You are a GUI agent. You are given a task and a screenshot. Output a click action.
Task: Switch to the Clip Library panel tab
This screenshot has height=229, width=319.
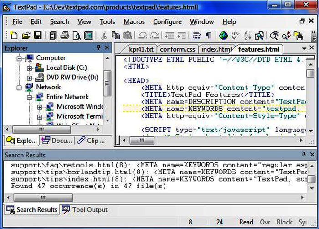(91, 141)
